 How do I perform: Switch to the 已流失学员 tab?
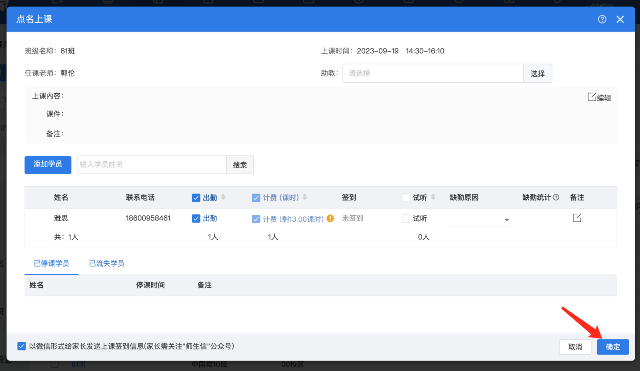click(x=106, y=263)
